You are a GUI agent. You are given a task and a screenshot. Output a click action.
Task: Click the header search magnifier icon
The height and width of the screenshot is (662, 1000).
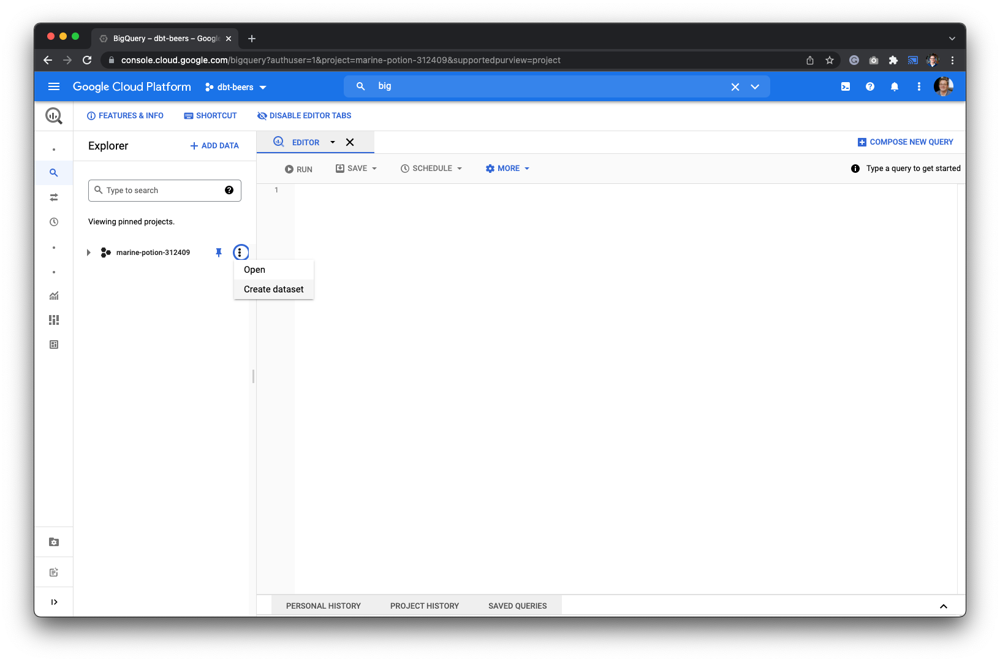pos(361,86)
